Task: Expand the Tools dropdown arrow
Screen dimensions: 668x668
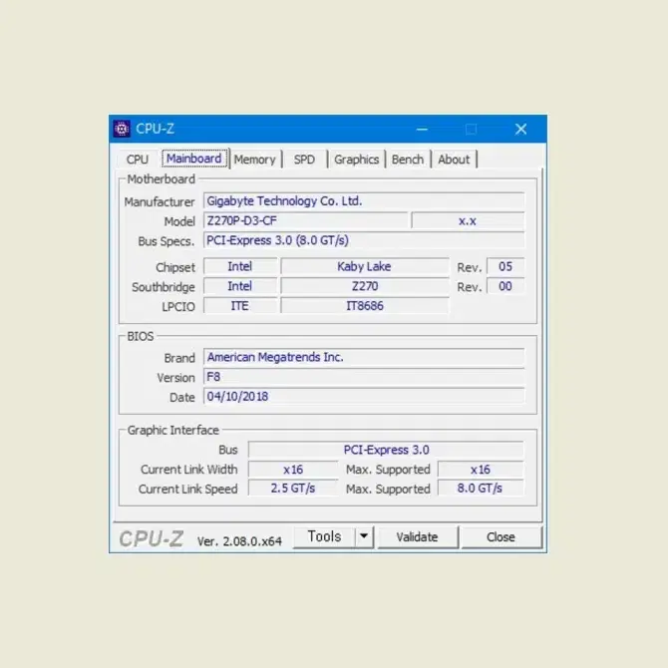Action: [364, 536]
